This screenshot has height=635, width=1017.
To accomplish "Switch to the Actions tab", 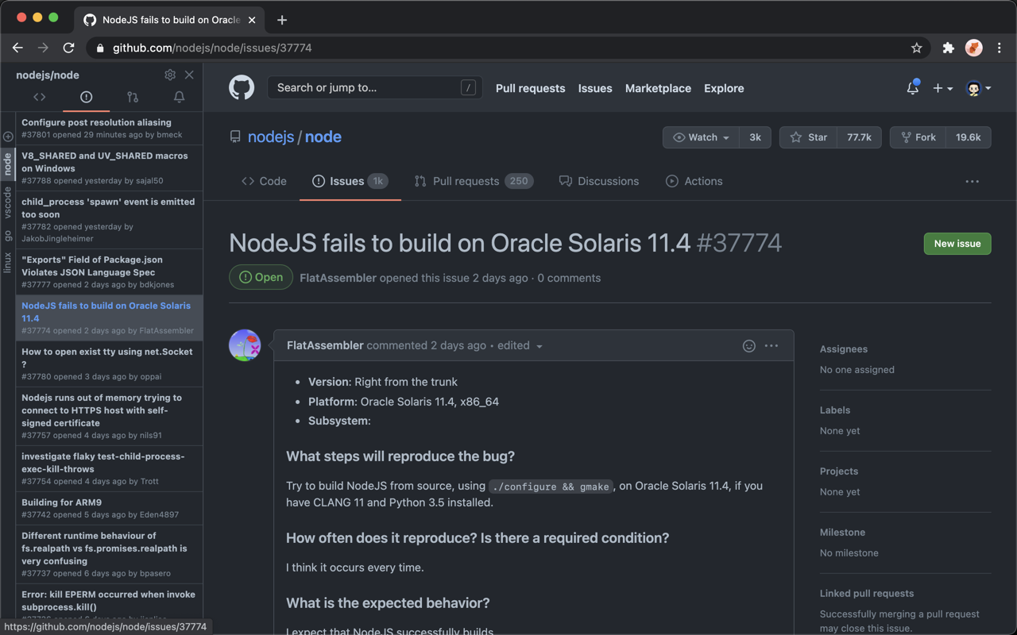I will 694,181.
